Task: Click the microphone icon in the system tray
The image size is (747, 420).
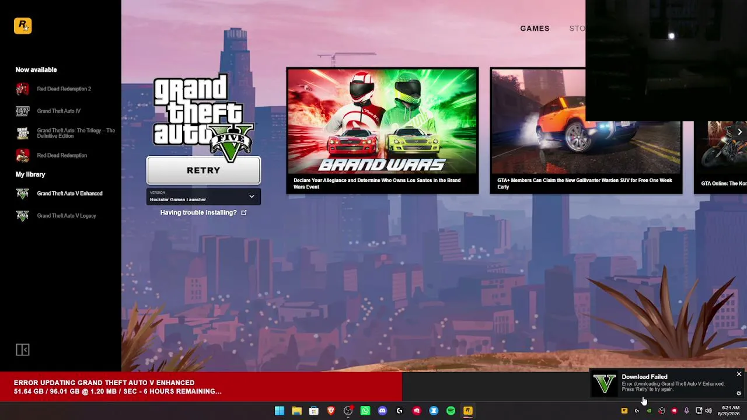Action: [686, 411]
